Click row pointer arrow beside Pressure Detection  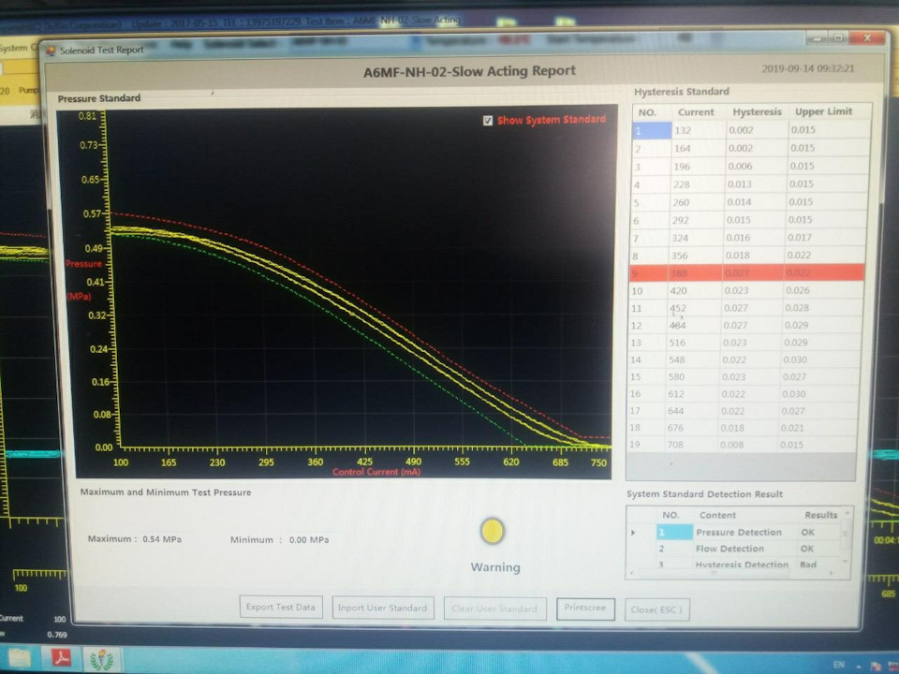pyautogui.click(x=633, y=533)
